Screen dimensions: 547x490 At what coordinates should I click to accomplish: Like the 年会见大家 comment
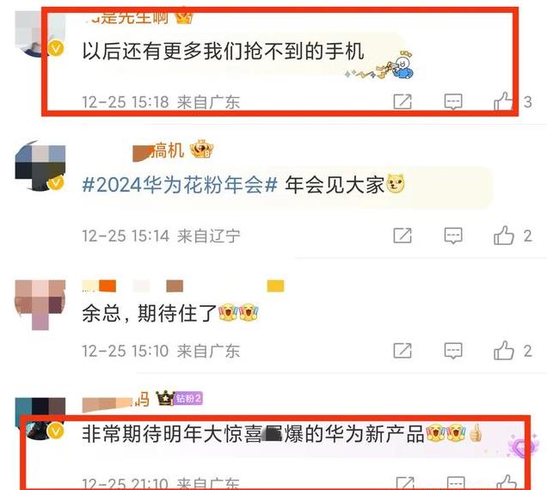tap(504, 236)
